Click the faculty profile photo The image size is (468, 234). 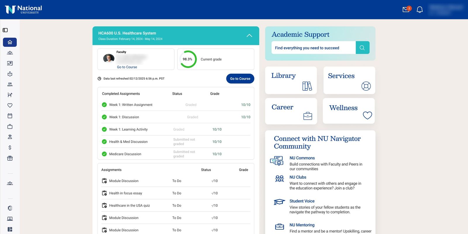click(x=109, y=58)
